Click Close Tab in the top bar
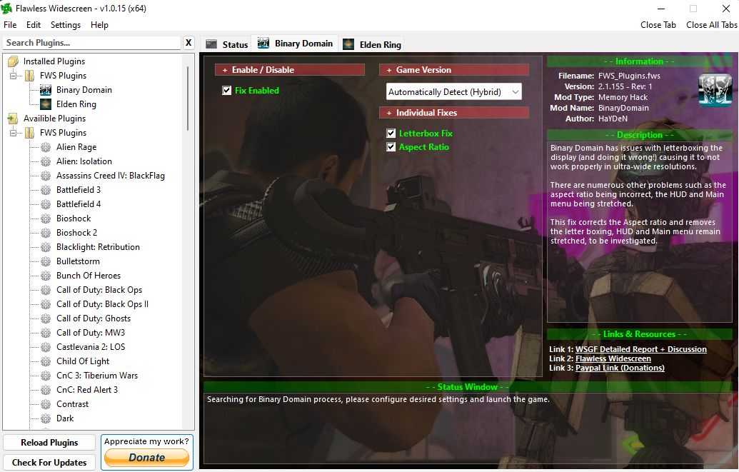This screenshot has height=472, width=739. click(x=658, y=25)
